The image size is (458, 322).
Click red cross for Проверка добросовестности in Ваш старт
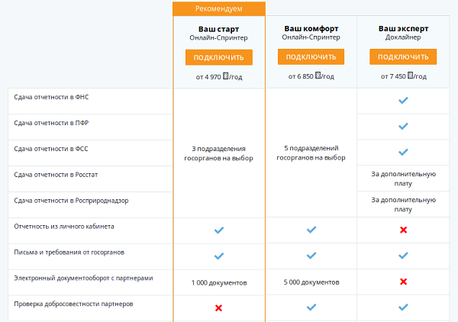[218, 308]
